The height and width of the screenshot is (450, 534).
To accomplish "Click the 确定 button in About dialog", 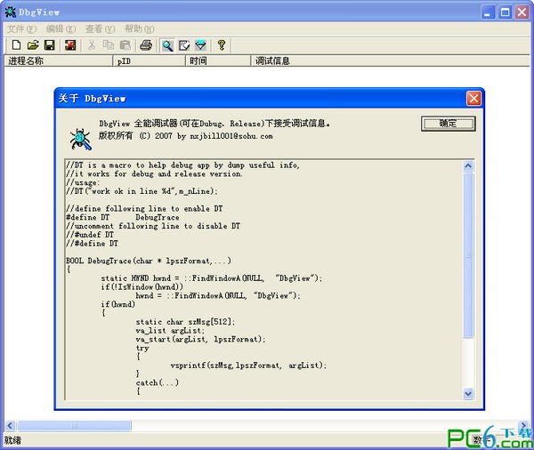I will 449,124.
